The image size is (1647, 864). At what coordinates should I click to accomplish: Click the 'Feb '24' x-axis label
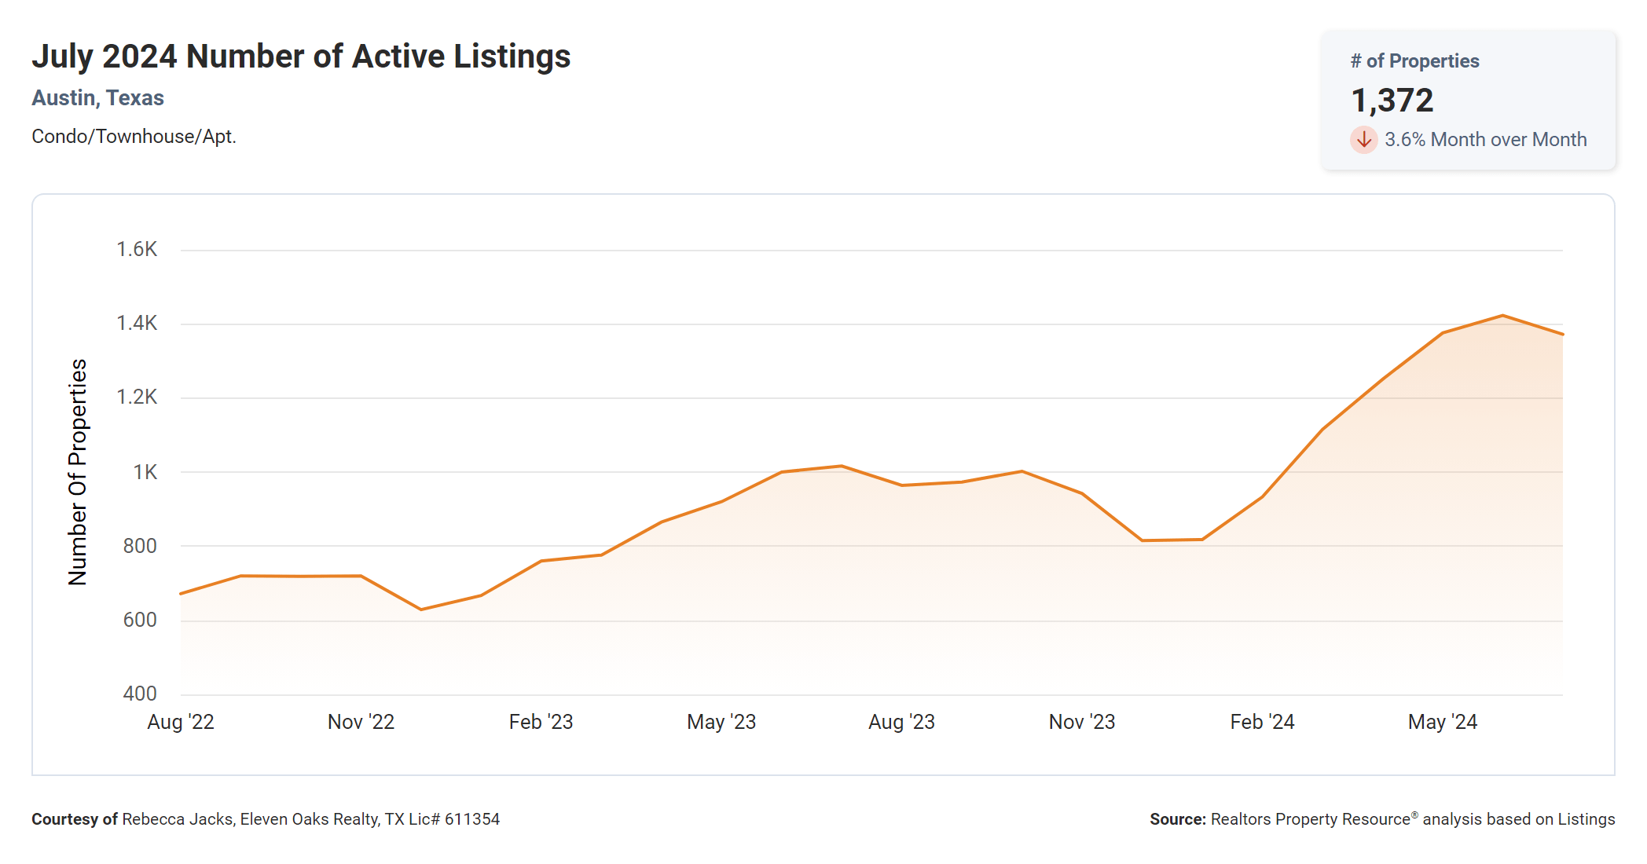click(1262, 722)
